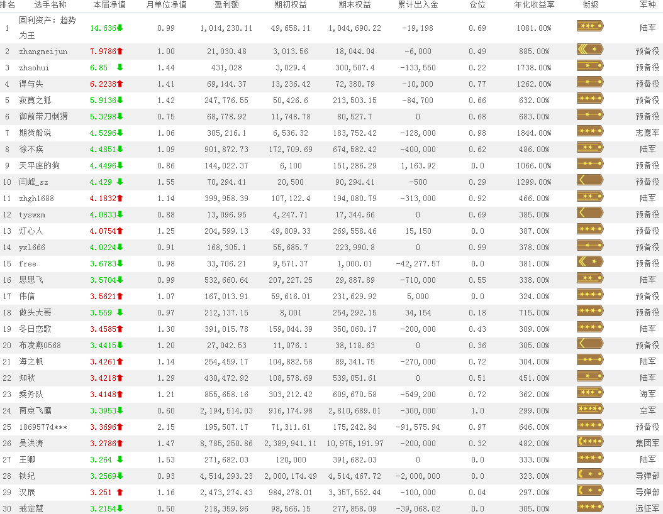The image size is (663, 514).
Task: Click the profit value 1,014,230.11
Action: point(226,28)
